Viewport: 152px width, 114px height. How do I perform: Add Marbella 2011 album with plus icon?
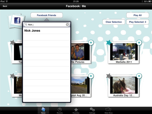139,43
